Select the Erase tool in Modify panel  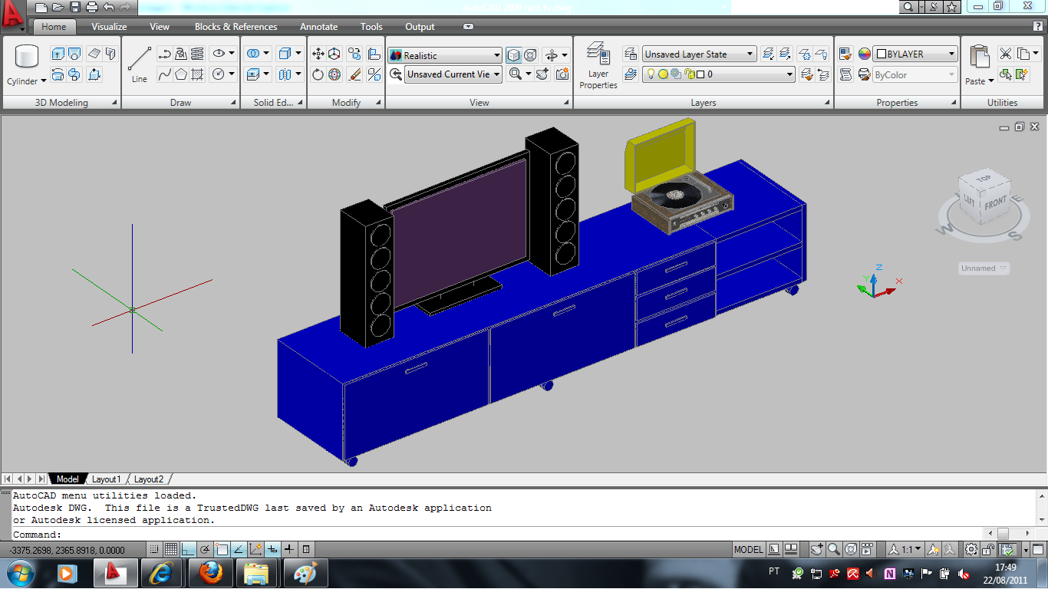[353, 74]
